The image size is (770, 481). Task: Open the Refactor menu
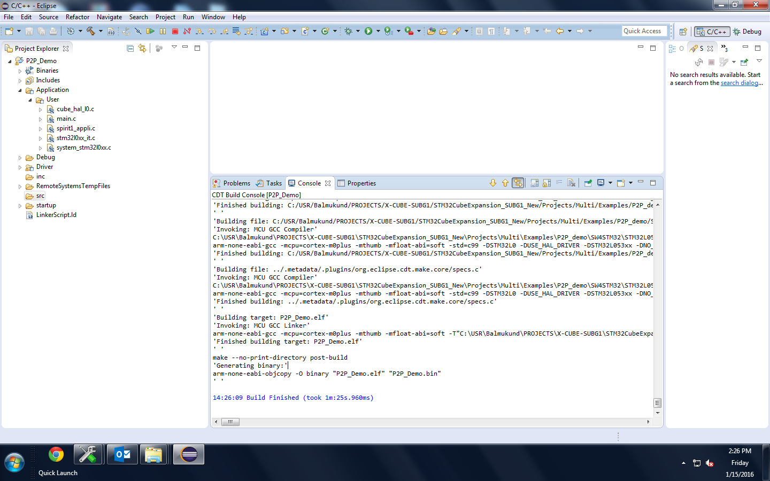point(78,17)
